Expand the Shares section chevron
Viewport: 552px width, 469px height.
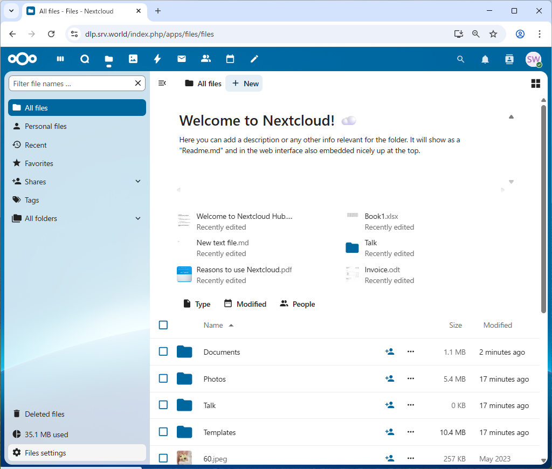[138, 182]
